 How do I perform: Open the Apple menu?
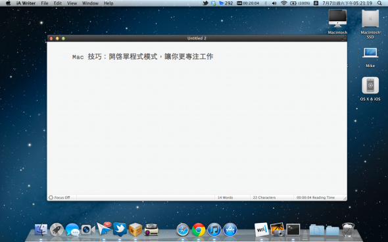coord(8,3)
